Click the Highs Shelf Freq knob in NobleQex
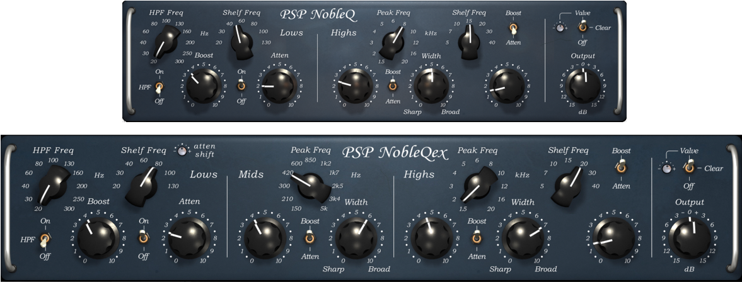This screenshot has width=742, height=282. [570, 186]
